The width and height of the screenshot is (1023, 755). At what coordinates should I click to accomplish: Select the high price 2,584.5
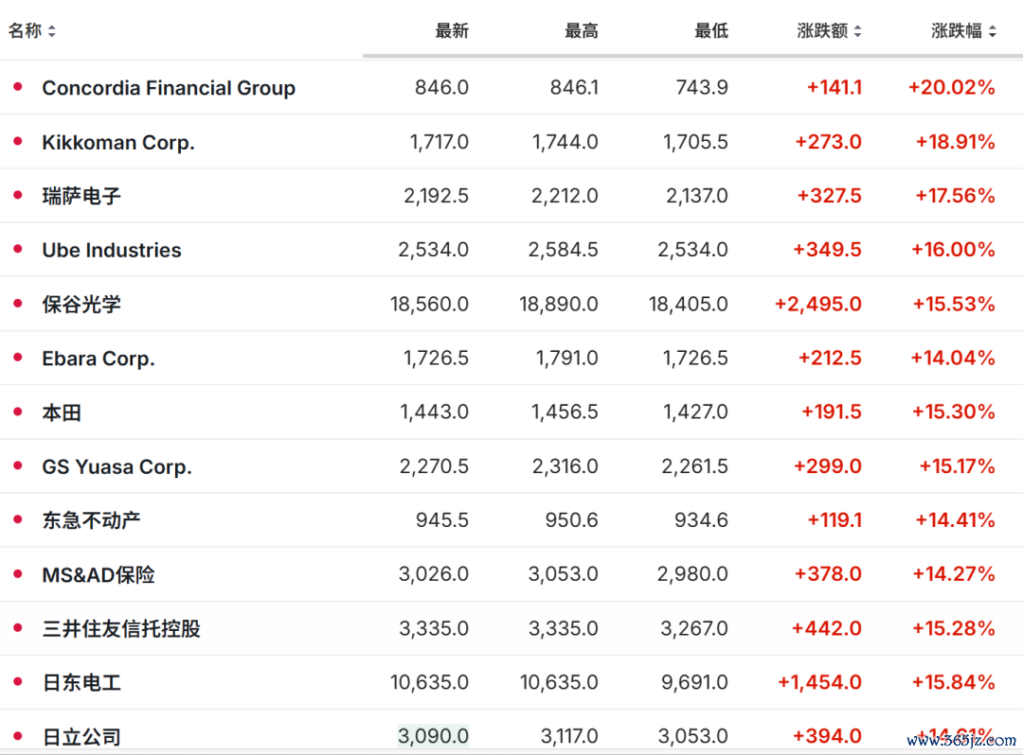tap(563, 250)
